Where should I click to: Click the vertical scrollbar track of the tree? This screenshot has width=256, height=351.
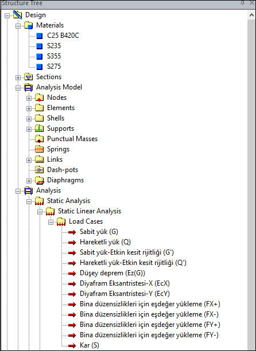pos(251,185)
